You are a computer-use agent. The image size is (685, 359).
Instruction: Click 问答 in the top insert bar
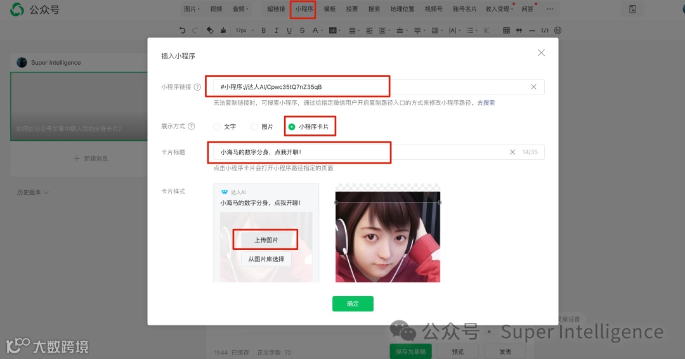(x=527, y=9)
